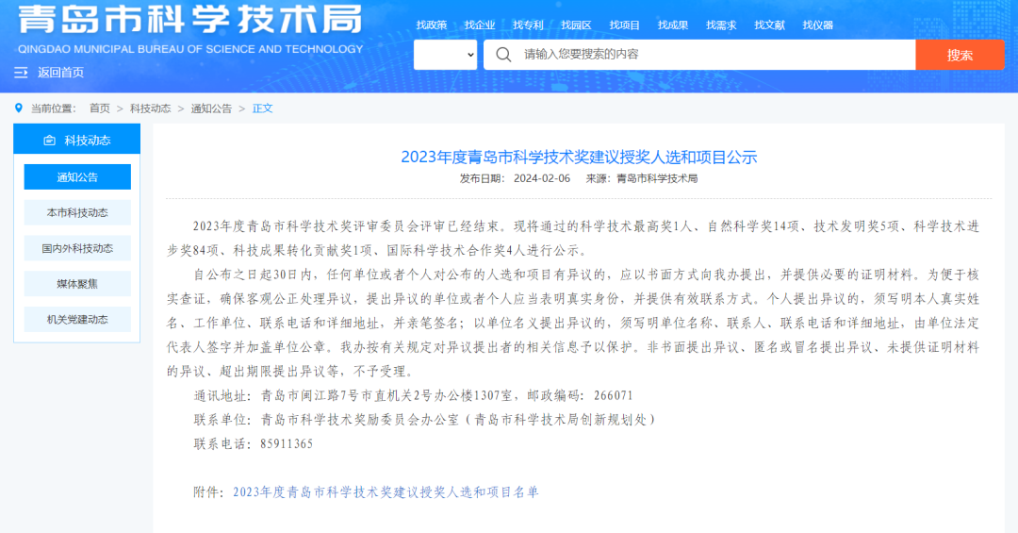Go to 找项目 navigation item

coord(624,25)
